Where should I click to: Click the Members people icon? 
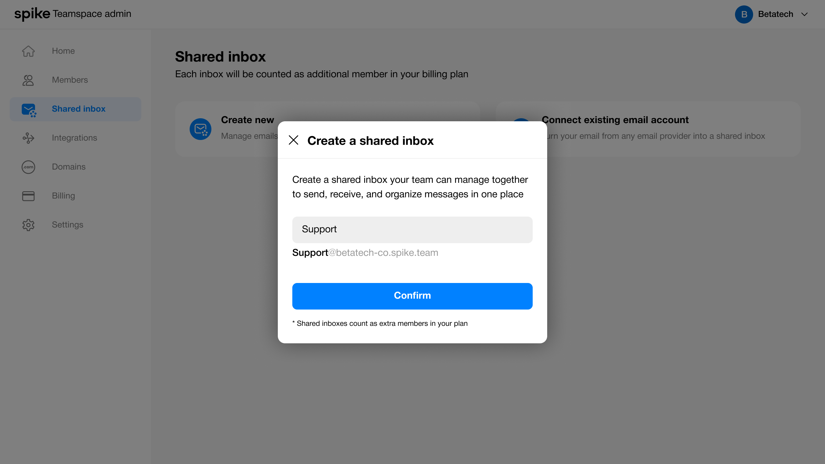28,80
